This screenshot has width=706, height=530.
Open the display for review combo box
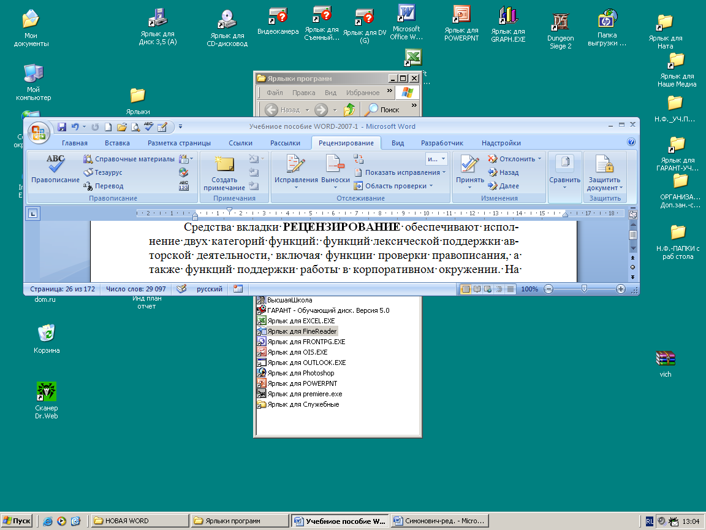click(x=436, y=159)
